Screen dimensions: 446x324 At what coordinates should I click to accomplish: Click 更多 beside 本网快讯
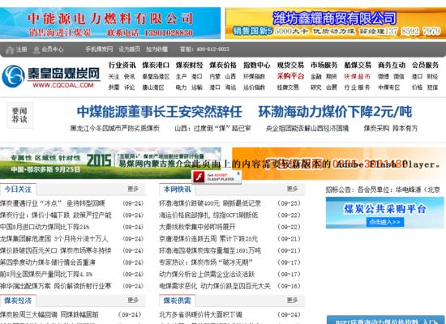pyautogui.click(x=293, y=189)
